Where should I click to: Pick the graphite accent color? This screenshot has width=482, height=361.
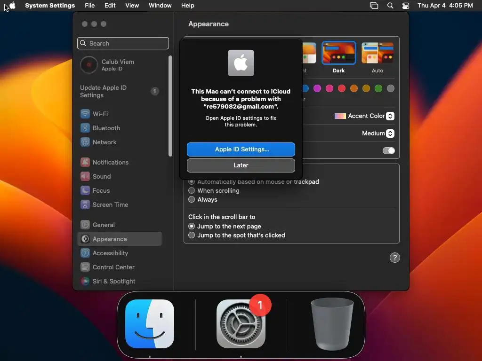(x=391, y=89)
